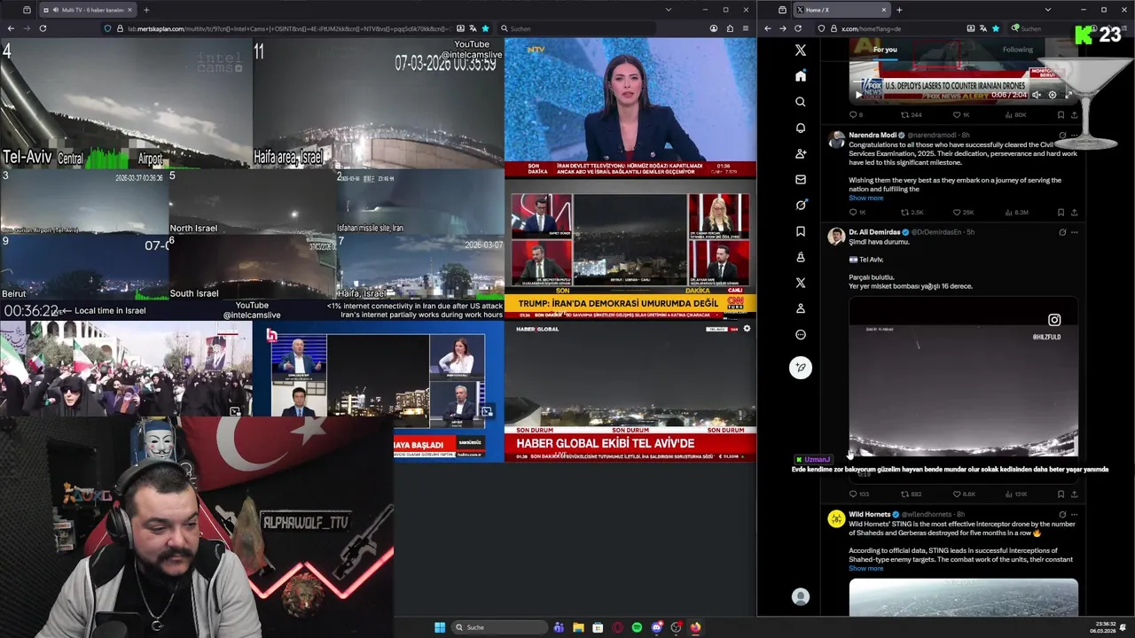Toggle the bookmark star in the Multi TV address bar
Screen dimensions: 1135x638
coord(485,28)
